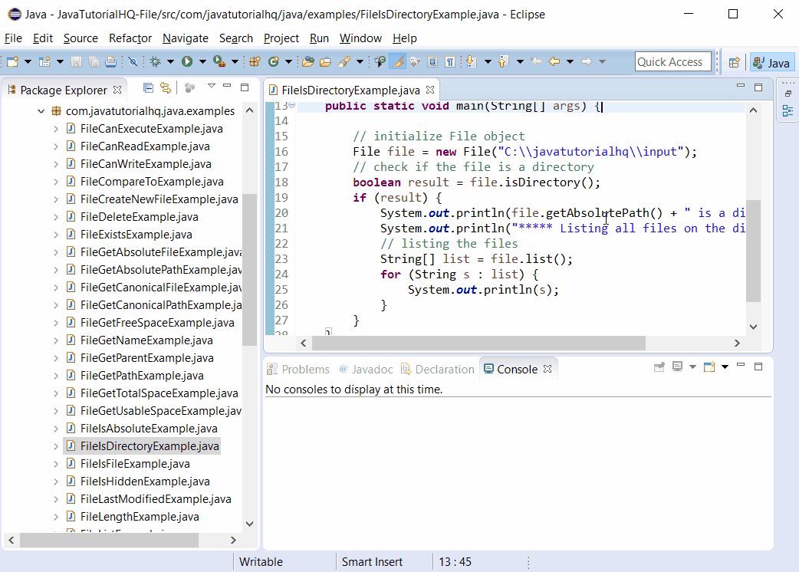The height and width of the screenshot is (572, 799).
Task: Click the New Java Class icon
Action: click(274, 61)
